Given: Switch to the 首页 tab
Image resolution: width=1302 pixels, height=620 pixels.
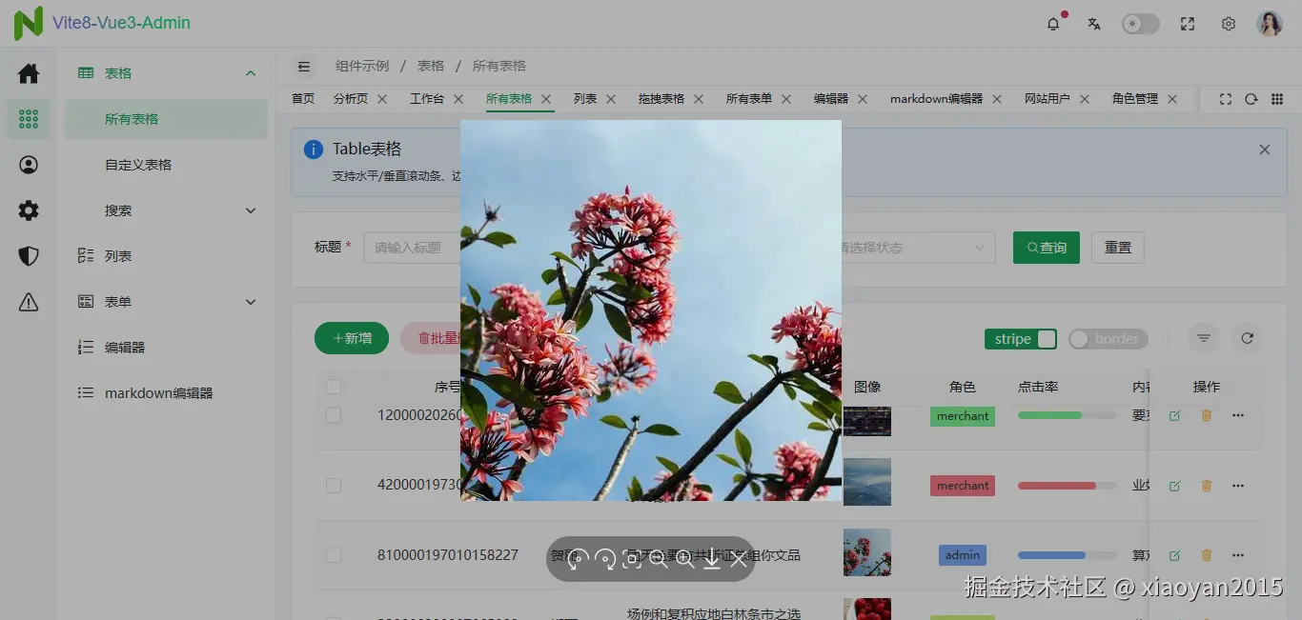Looking at the screenshot, I should point(303,99).
